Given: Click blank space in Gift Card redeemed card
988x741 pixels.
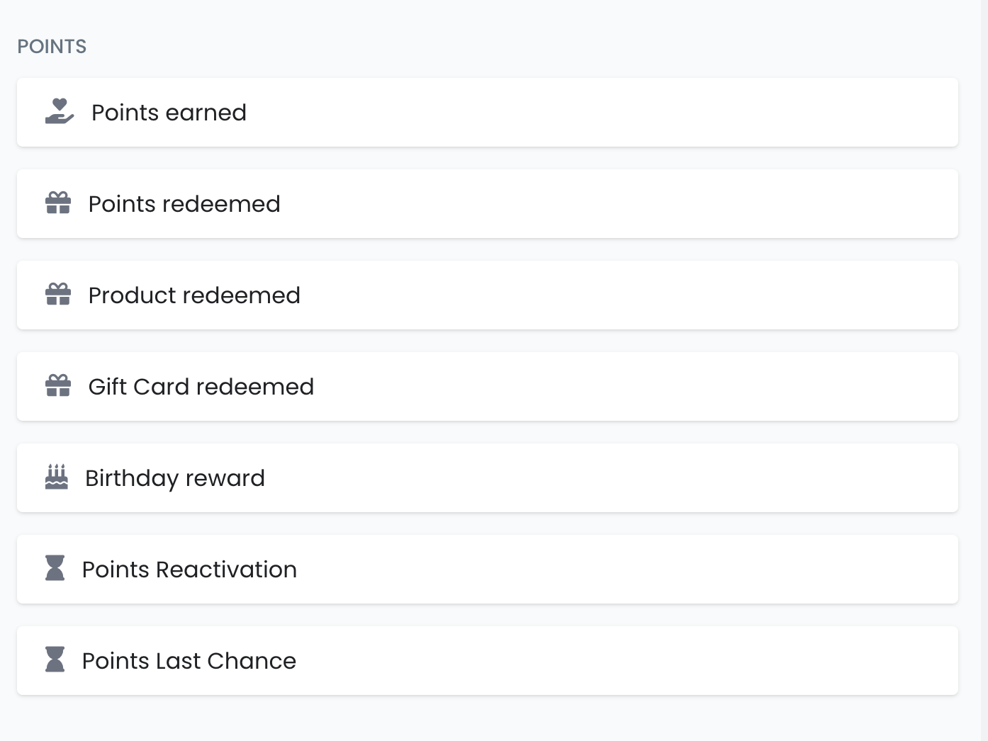Looking at the screenshot, I should point(602,387).
